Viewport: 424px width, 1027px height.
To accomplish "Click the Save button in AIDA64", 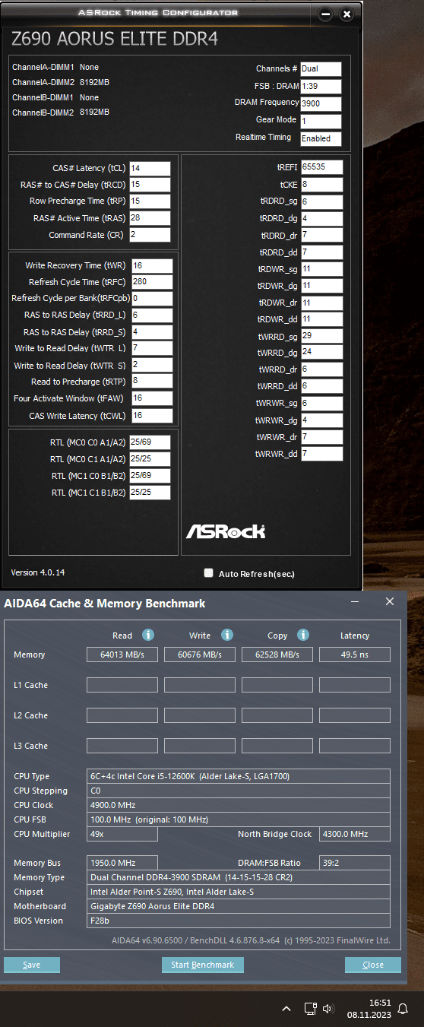I will [x=32, y=965].
